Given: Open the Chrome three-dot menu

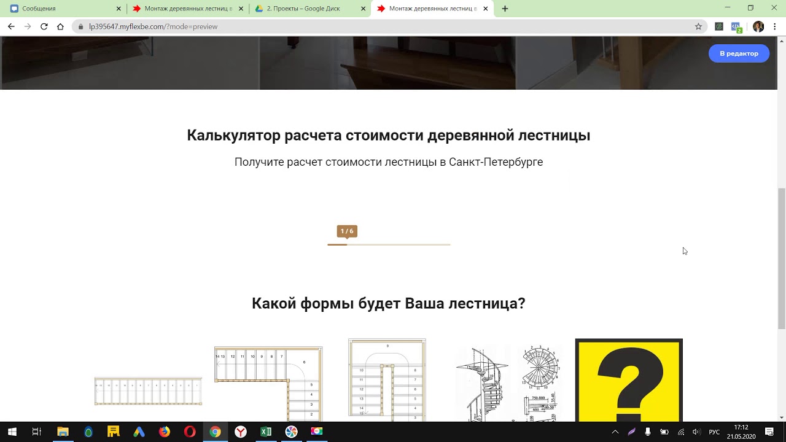Looking at the screenshot, I should [x=775, y=26].
